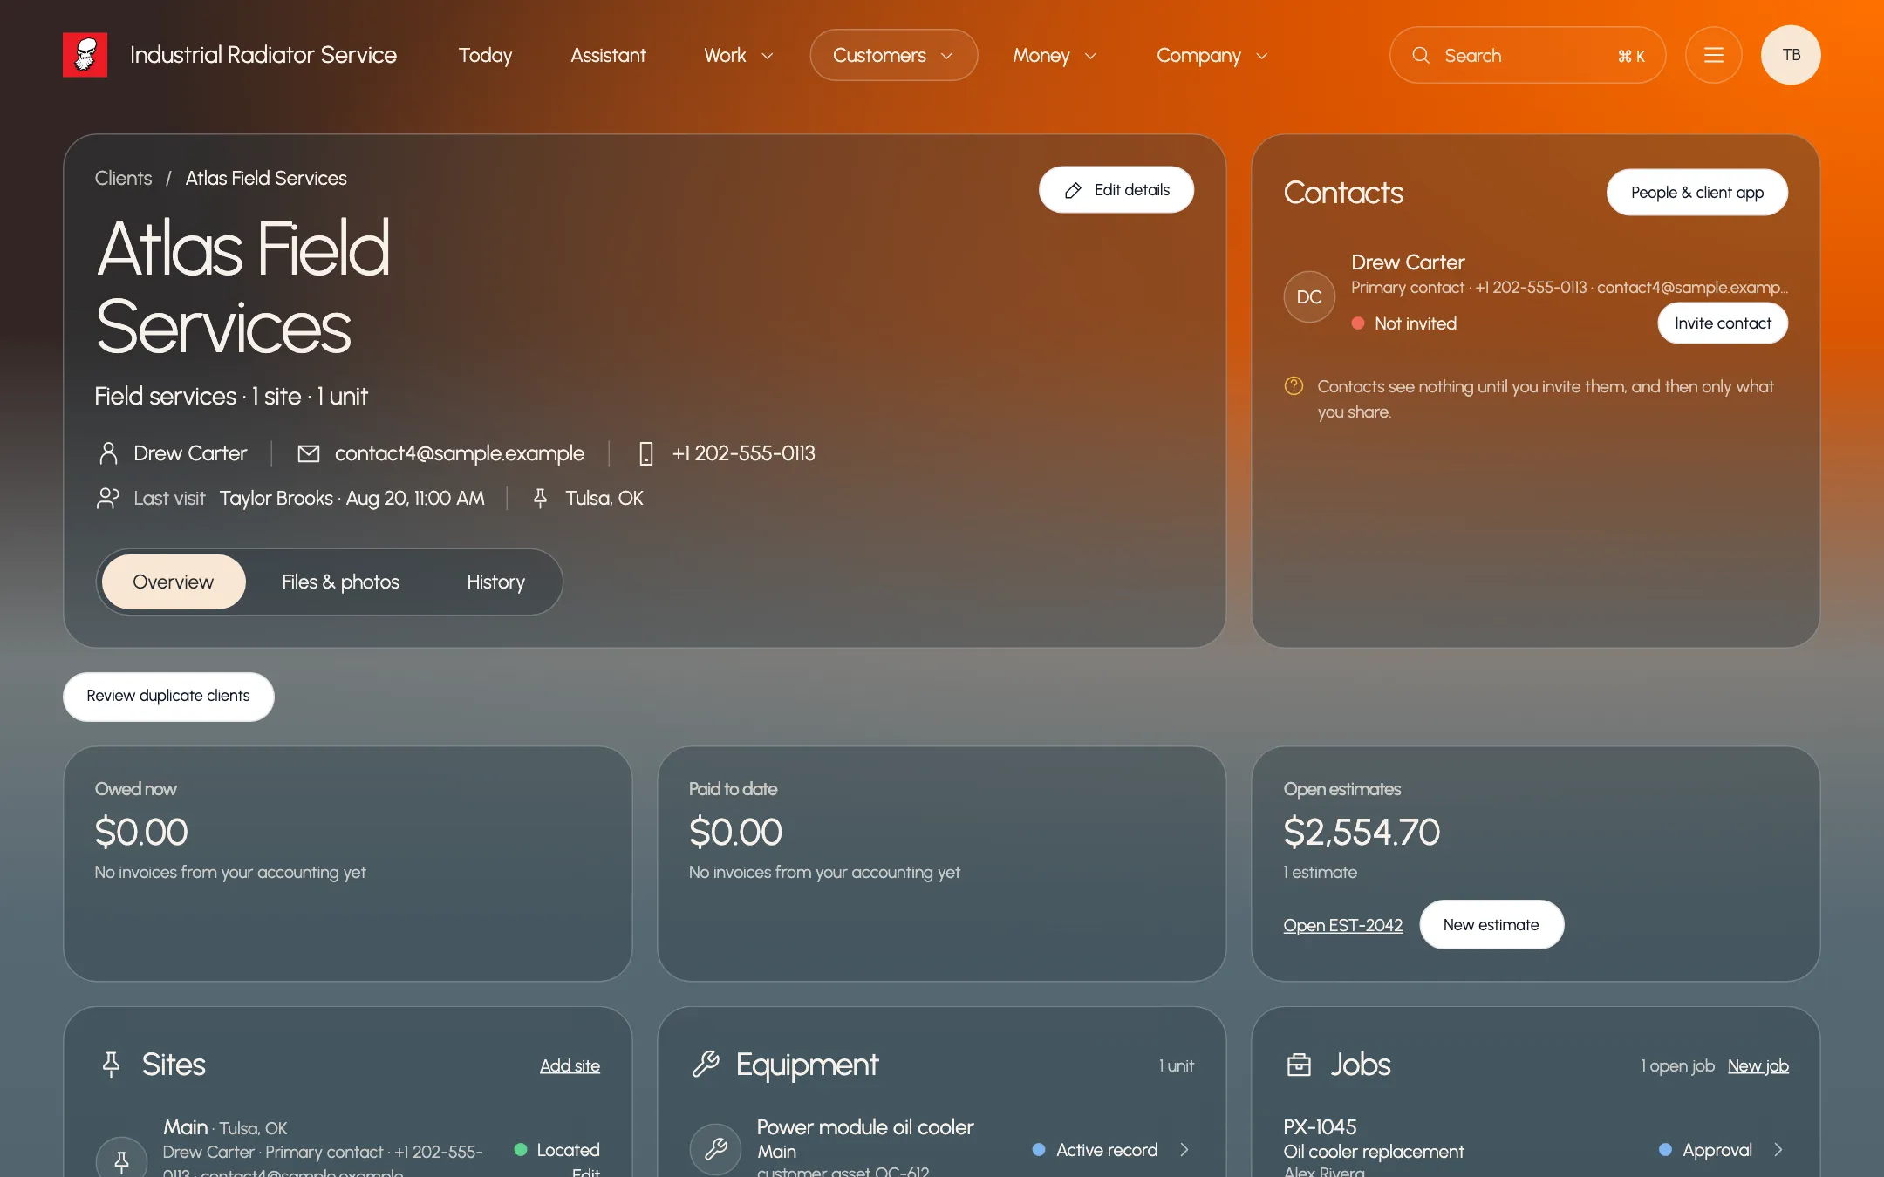Viewport: 1884px width, 1177px height.
Task: Click the Active record status
Action: (1095, 1150)
